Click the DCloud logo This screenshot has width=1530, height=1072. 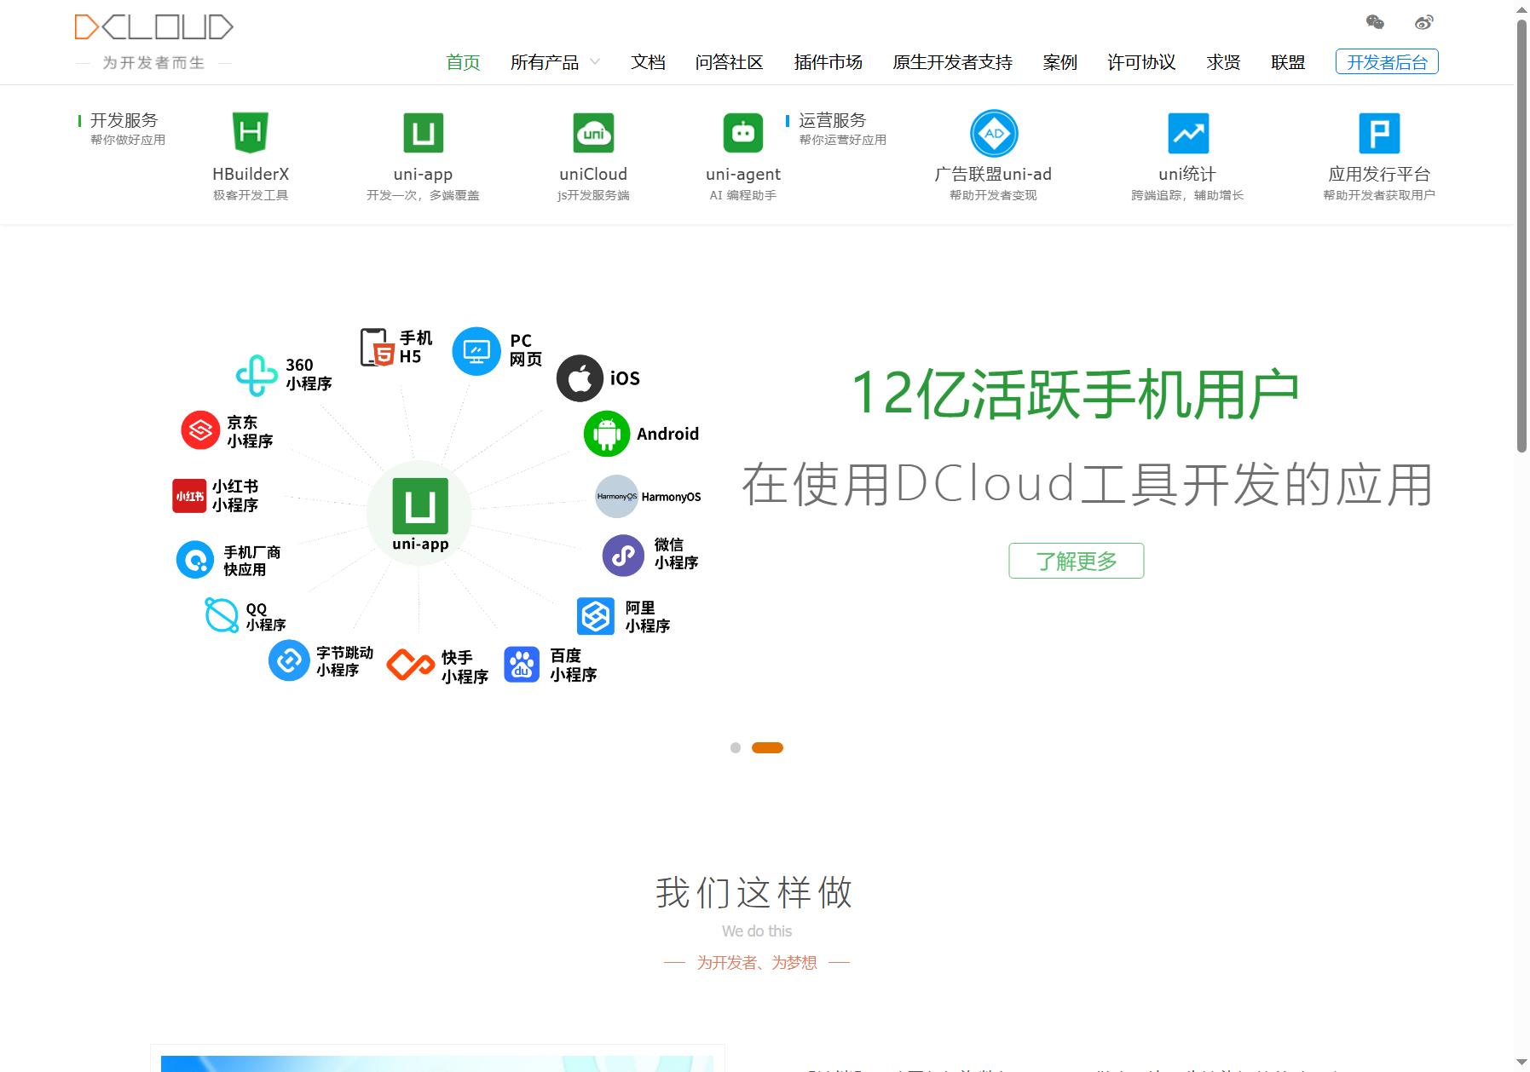click(154, 27)
